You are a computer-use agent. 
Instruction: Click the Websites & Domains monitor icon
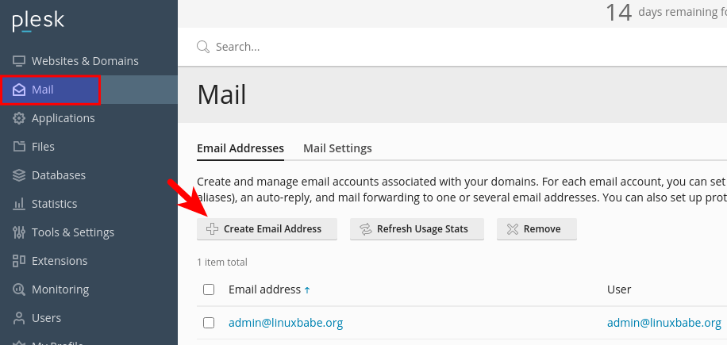click(19, 61)
